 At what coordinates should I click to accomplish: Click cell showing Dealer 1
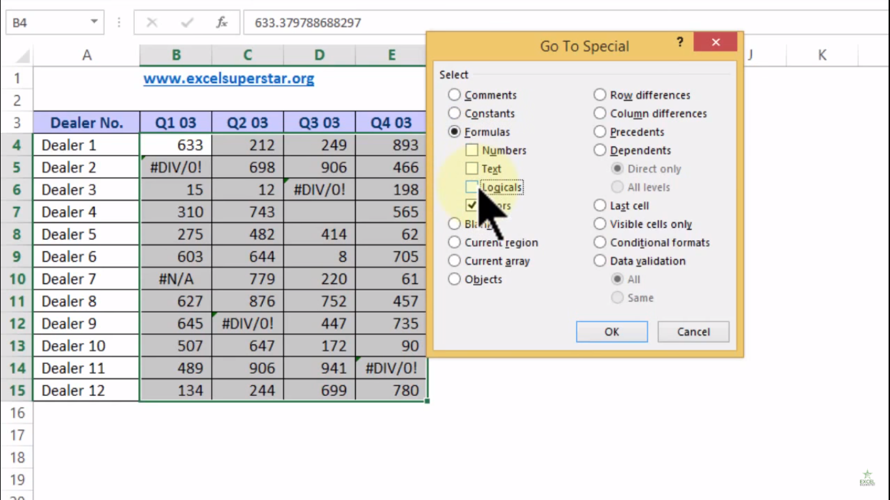pos(87,145)
